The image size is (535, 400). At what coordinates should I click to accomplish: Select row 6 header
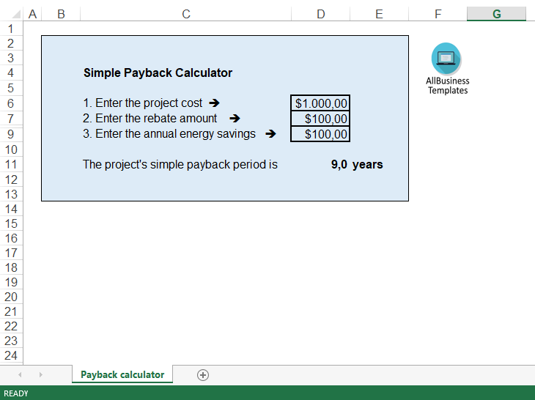tap(11, 103)
